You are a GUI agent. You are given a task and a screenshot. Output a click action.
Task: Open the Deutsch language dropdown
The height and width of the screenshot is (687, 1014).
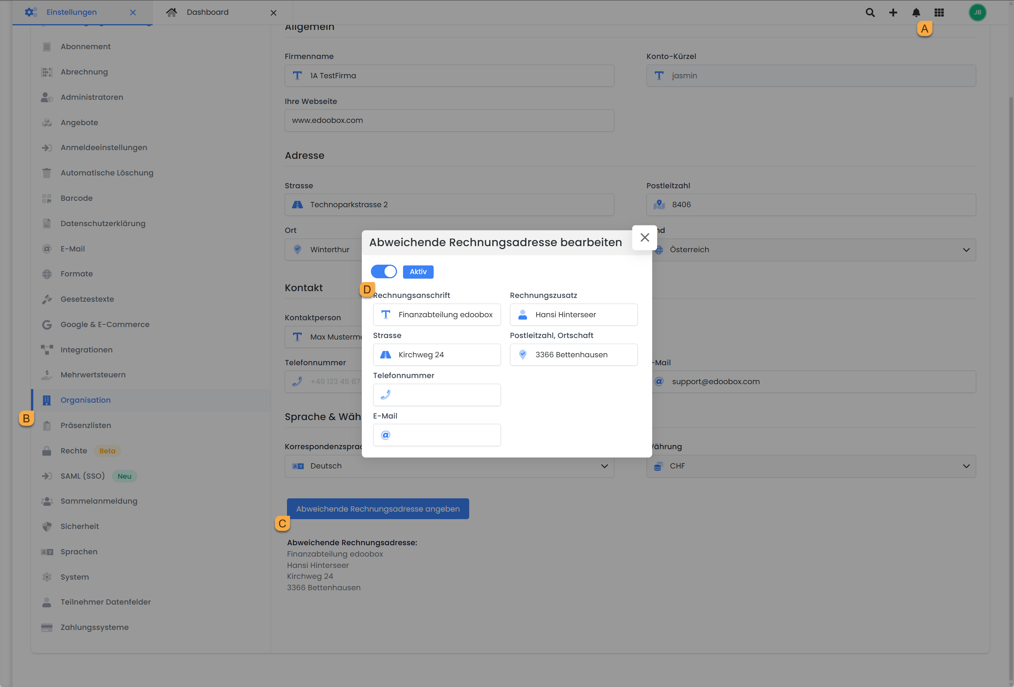point(604,466)
